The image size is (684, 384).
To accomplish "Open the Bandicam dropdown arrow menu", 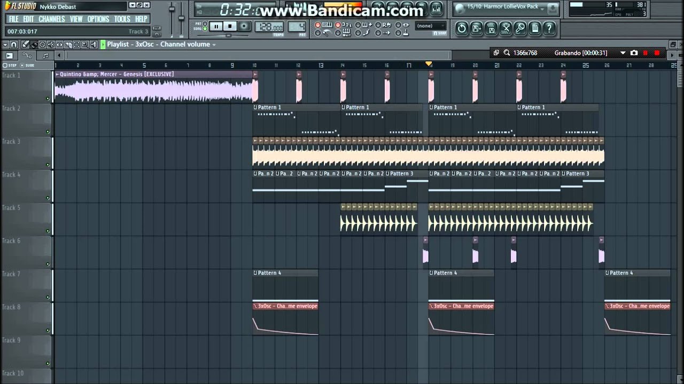I will tap(623, 53).
